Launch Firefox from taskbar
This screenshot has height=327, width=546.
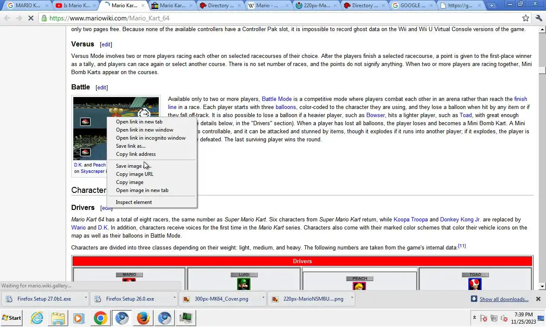pos(143,318)
